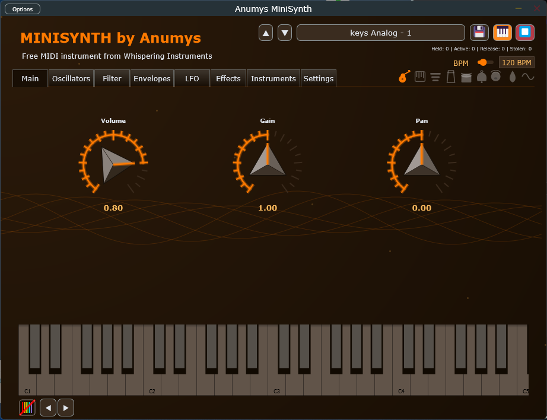
Task: Click the Volume knob
Action: click(113, 163)
